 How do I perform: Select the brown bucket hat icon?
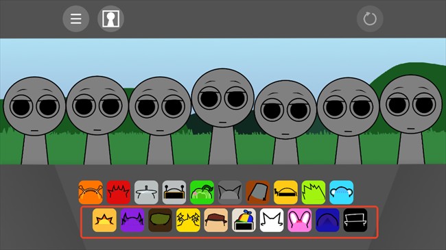click(258, 192)
